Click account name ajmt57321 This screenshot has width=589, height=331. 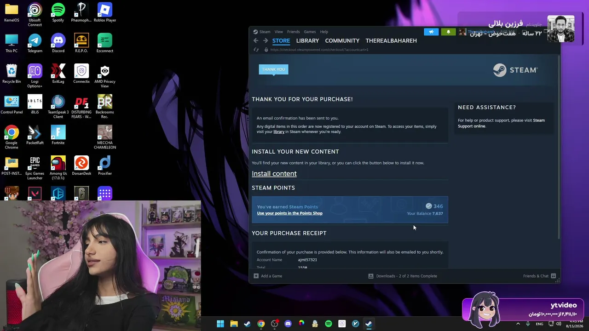(x=307, y=260)
